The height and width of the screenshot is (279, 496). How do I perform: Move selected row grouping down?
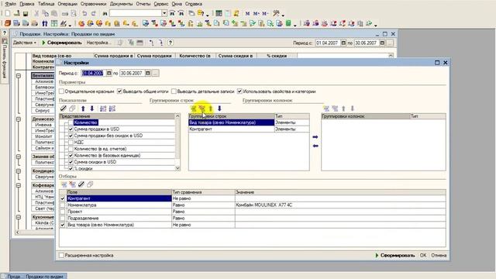219,108
